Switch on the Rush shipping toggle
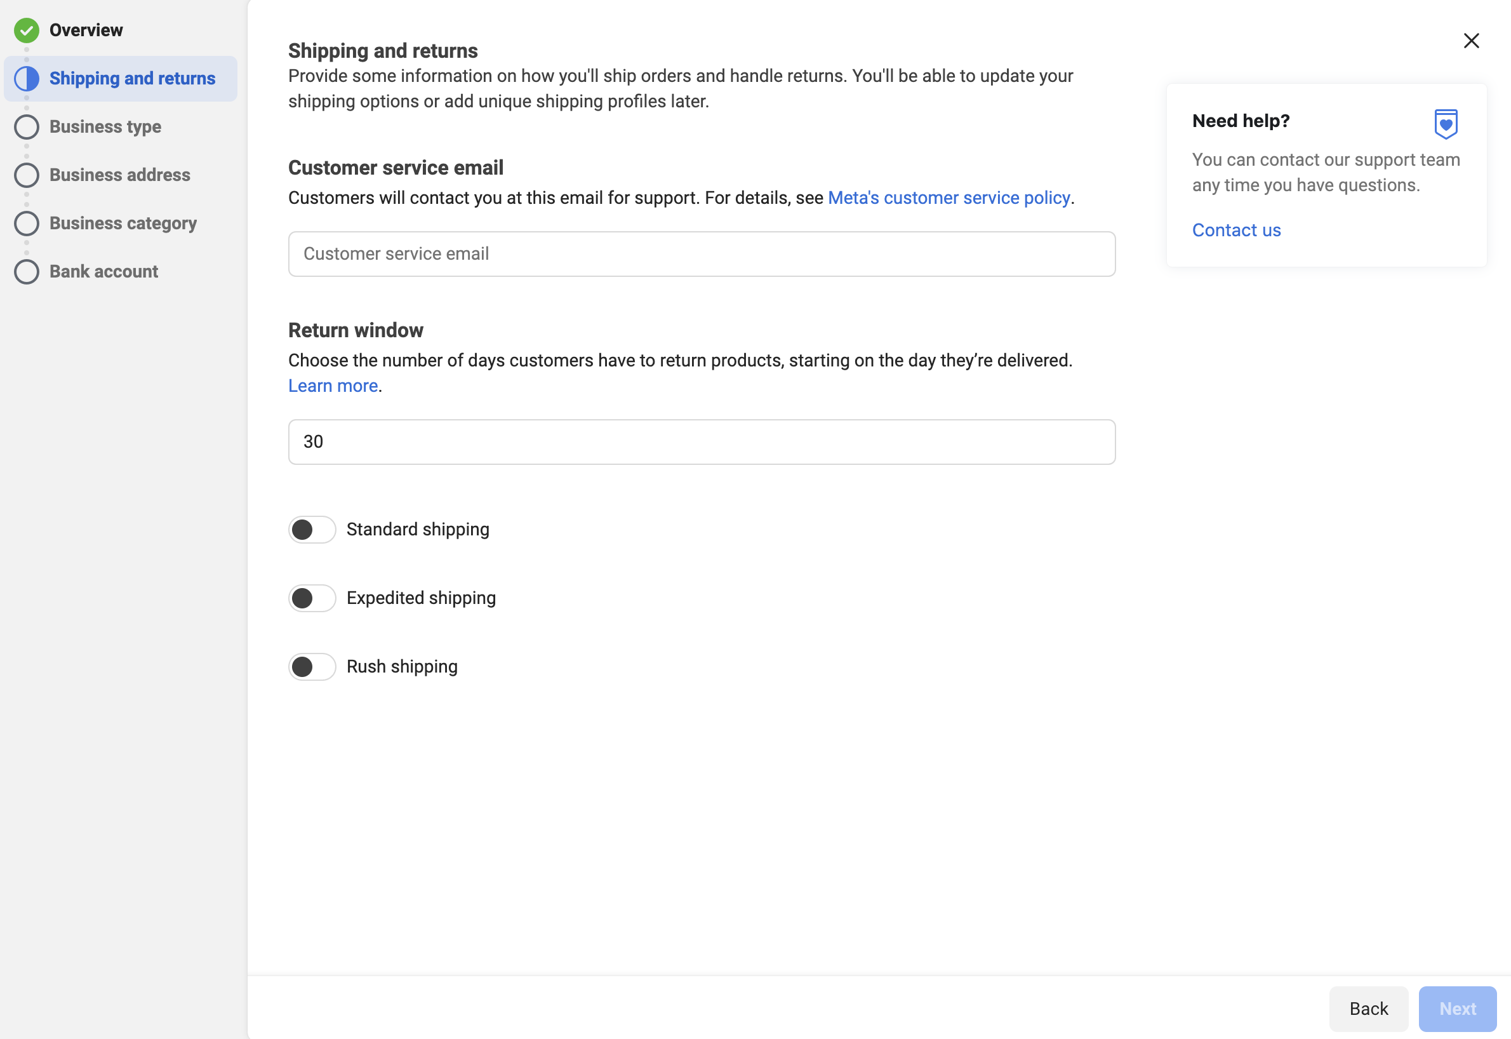The image size is (1511, 1039). 312,667
